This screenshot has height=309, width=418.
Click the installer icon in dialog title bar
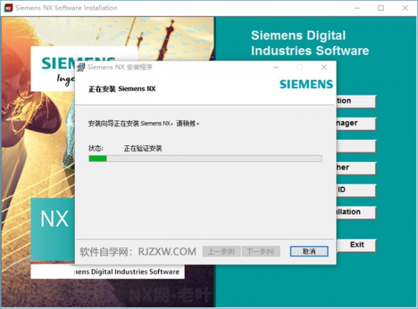[81, 67]
